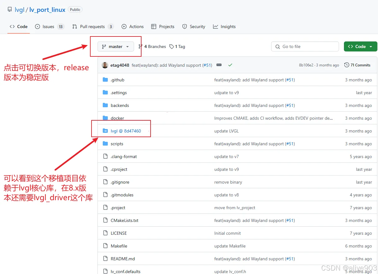Click the Issues tab circle icon

coord(37,26)
